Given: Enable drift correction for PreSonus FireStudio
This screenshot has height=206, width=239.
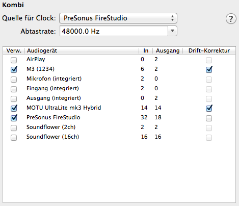Looking at the screenshot, I should click(x=209, y=118).
